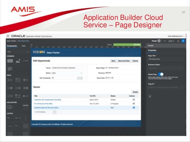Click the Page Title input field
Screen dimensions: 190x142
click(166, 59)
